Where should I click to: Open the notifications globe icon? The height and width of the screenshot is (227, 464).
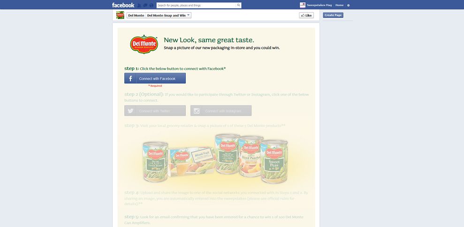pyautogui.click(x=152, y=5)
